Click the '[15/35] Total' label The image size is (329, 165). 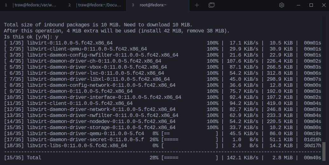point(23,158)
